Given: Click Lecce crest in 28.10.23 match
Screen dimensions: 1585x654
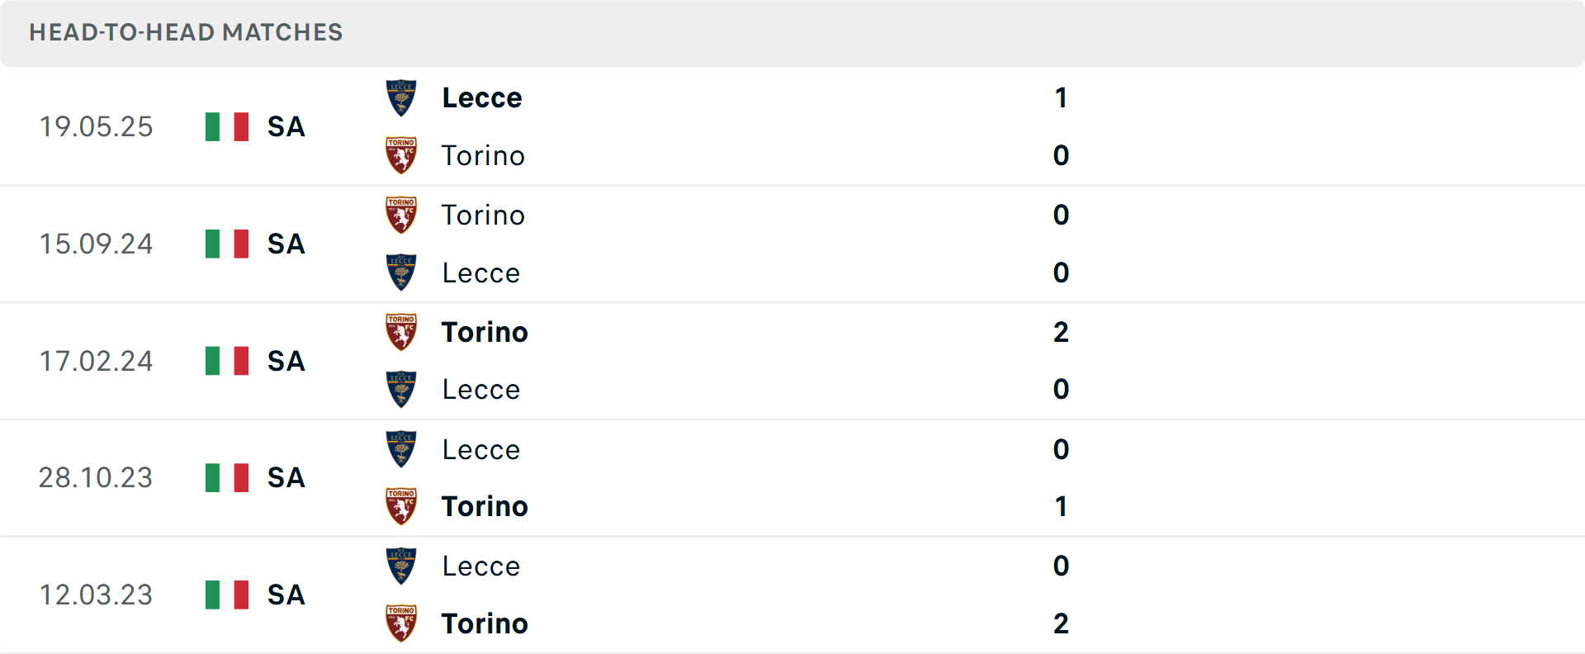Looking at the screenshot, I should pos(401,449).
